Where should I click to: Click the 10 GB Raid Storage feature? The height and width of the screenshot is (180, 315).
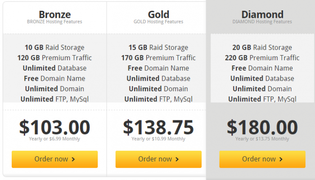tap(54, 47)
